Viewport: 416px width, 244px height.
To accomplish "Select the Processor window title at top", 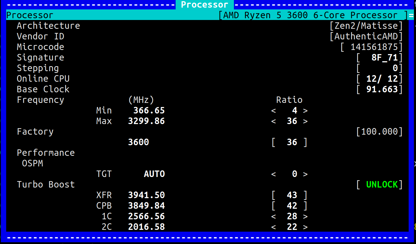I will [204, 5].
